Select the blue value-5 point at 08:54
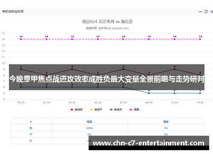The width and height of the screenshot is (213, 154). (x=149, y=93)
